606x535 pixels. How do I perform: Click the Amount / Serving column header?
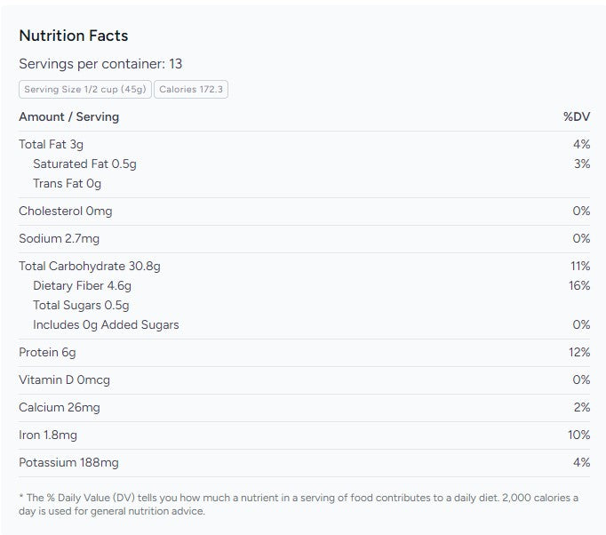point(68,116)
